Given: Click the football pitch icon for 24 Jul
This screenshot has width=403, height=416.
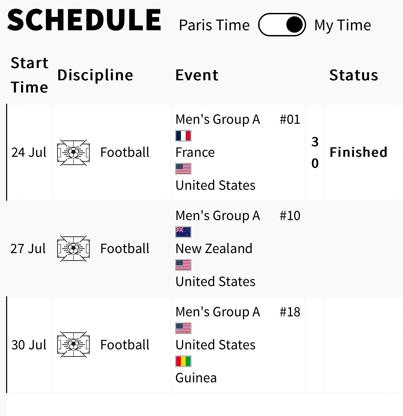Looking at the screenshot, I should point(73,152).
